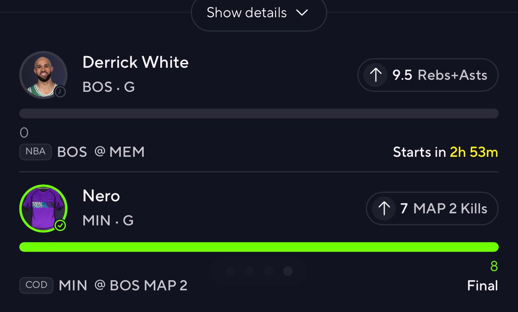
Task: Click Derrick White's empty progress bar
Action: coord(259,114)
